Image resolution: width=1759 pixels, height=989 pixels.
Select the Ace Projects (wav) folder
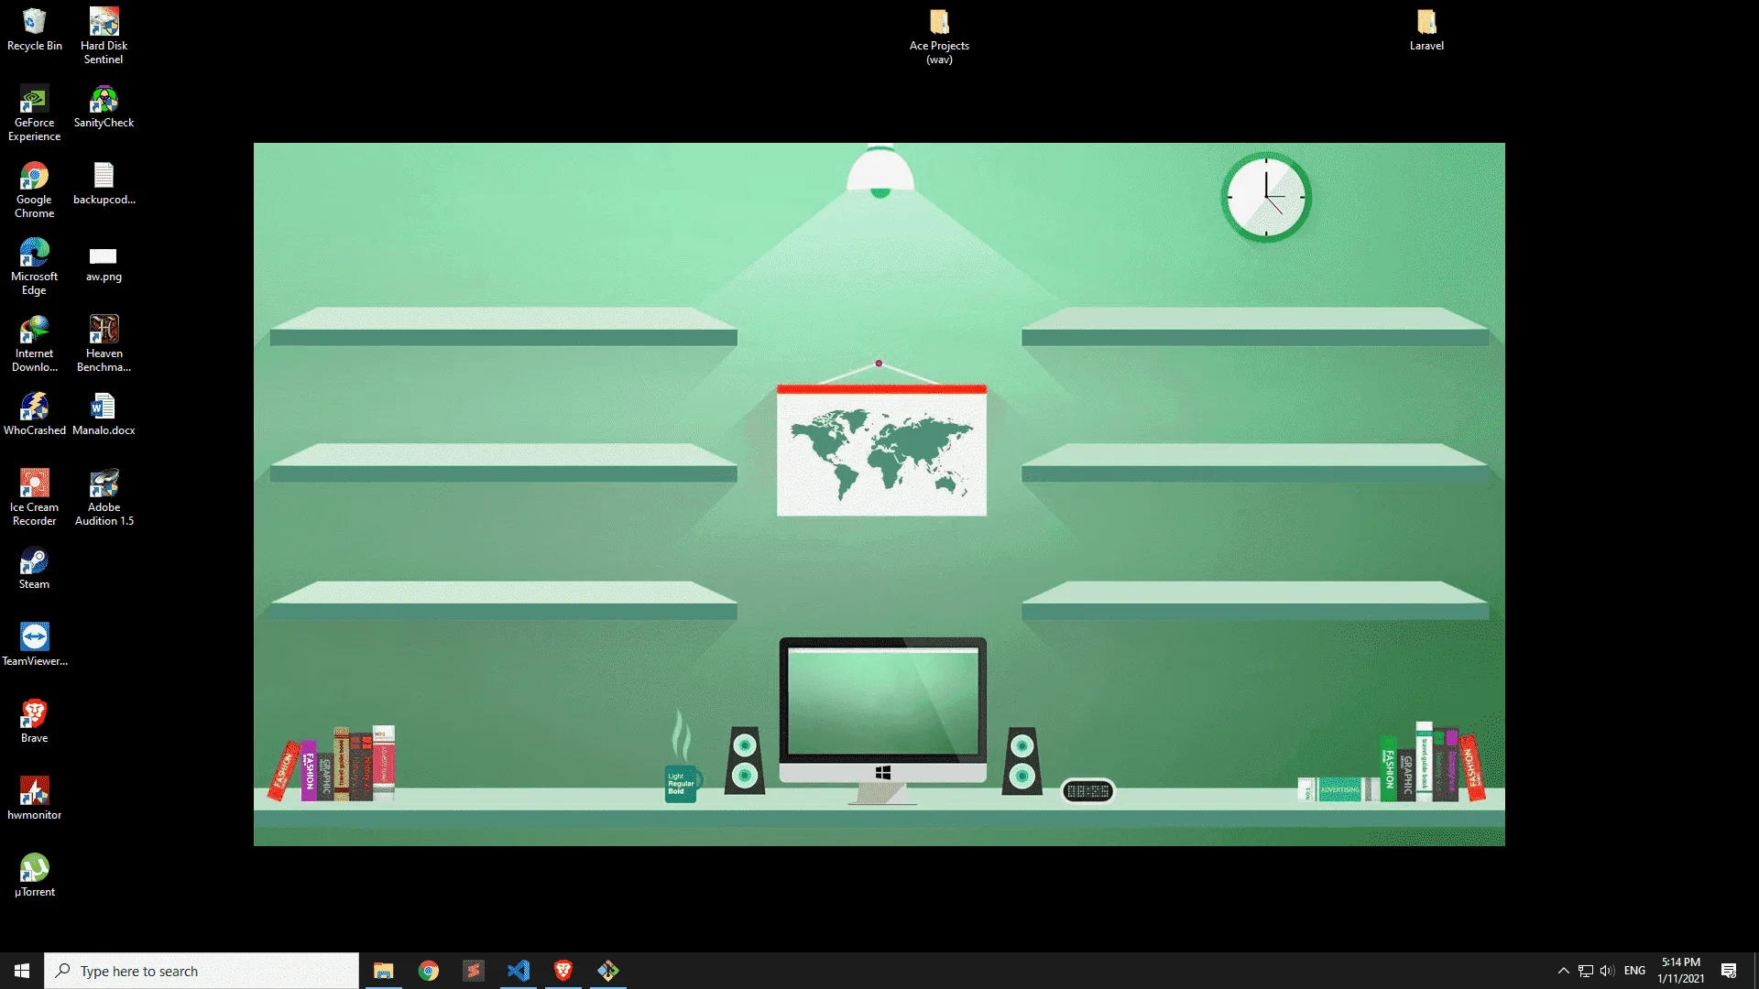pos(939,36)
